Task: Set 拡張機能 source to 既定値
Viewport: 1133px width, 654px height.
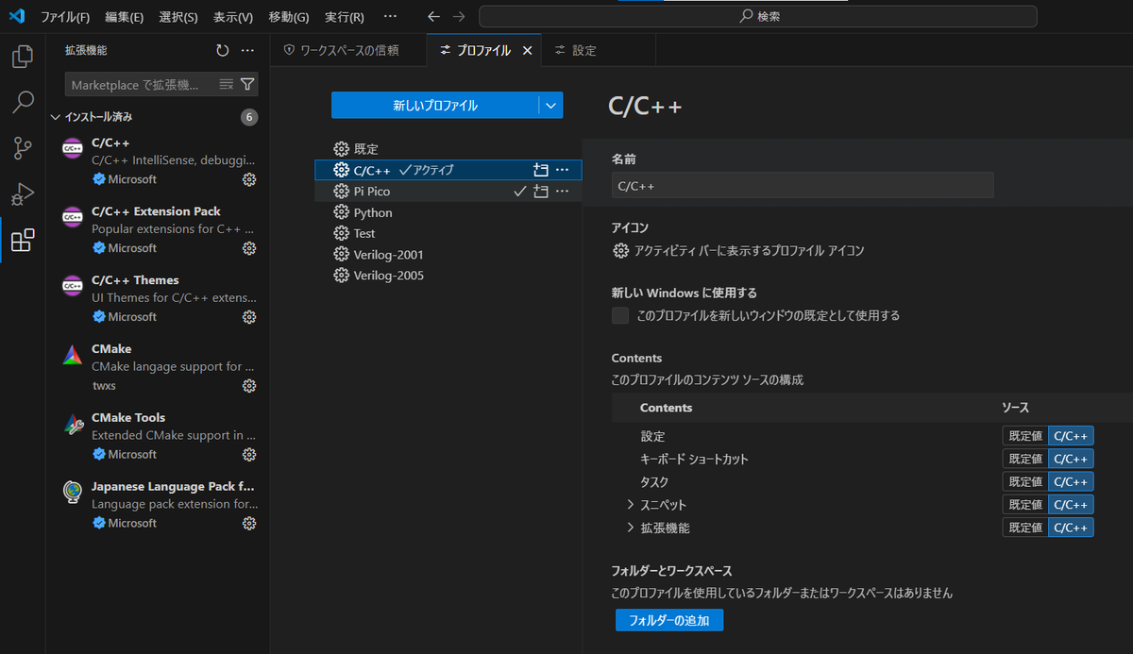Action: click(x=1025, y=528)
